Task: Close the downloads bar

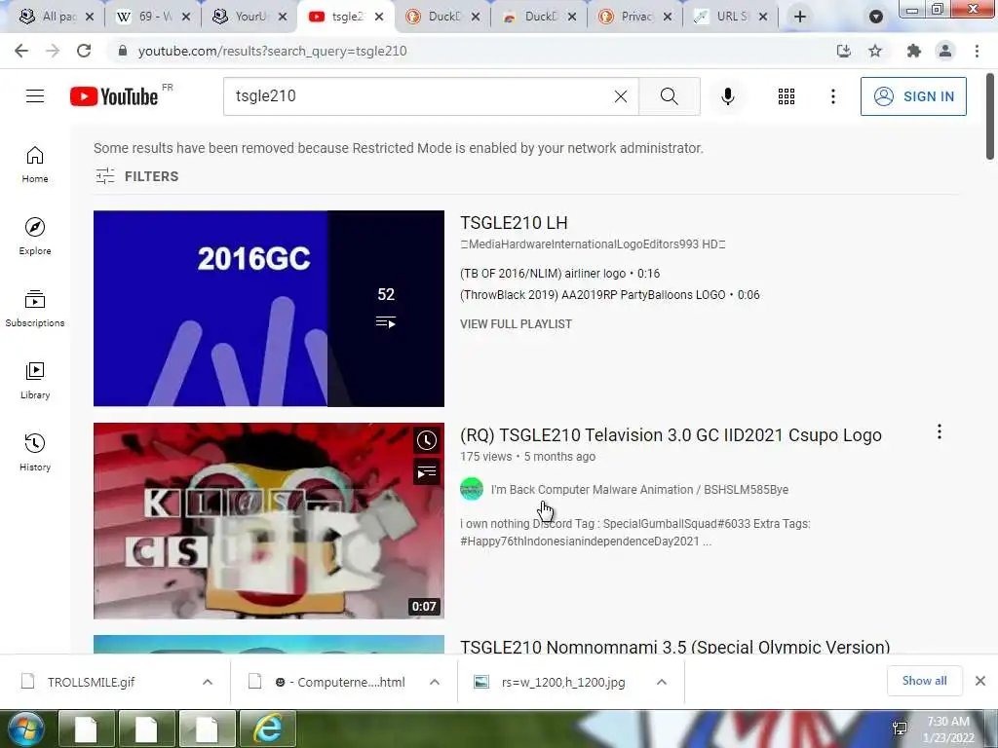Action: pos(980,681)
